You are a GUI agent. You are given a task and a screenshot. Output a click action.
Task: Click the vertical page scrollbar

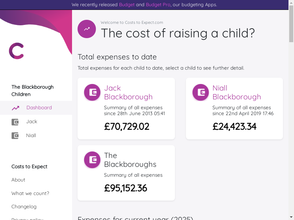coord(291,110)
